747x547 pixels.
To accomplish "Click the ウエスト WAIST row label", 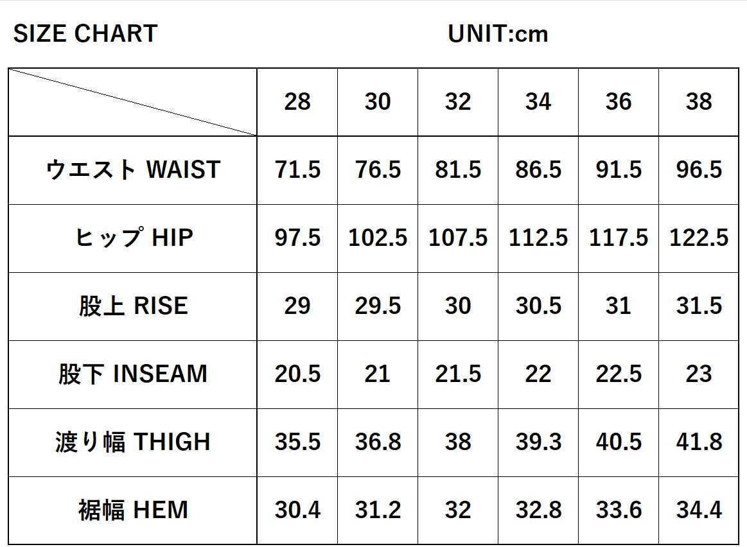I will (133, 170).
